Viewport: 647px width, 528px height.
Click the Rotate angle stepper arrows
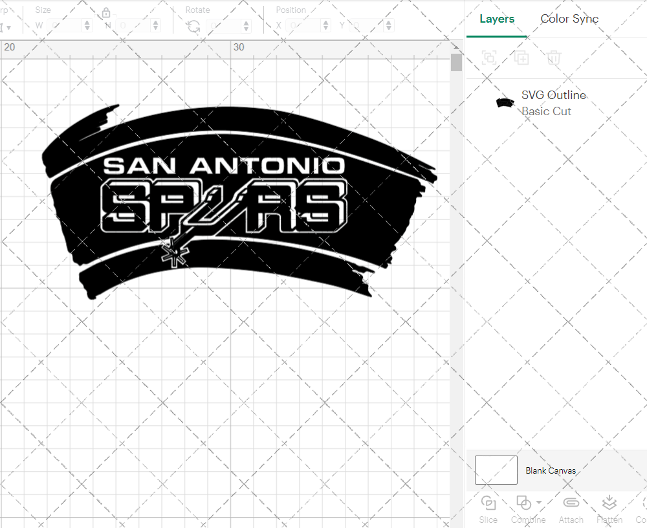click(x=246, y=26)
